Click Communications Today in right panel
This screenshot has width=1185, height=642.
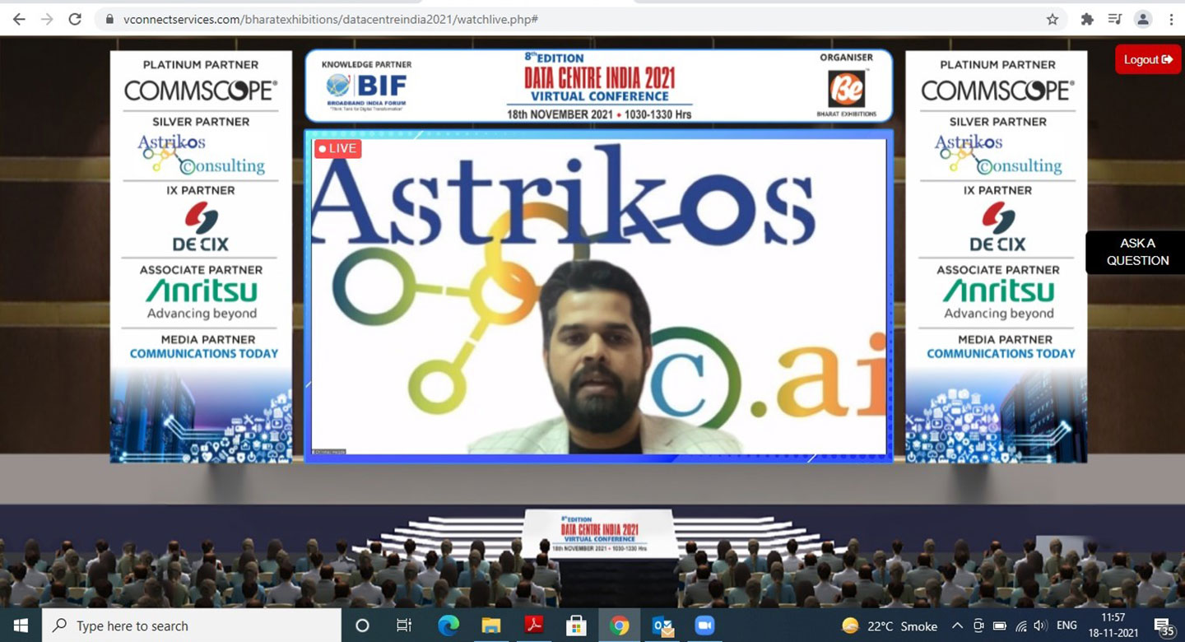click(x=1001, y=353)
